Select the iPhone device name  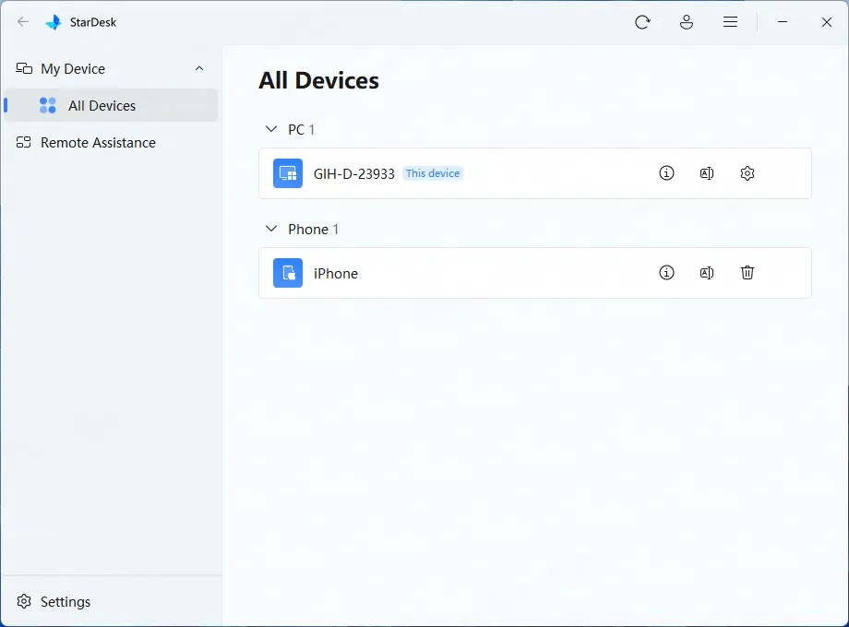pos(336,273)
